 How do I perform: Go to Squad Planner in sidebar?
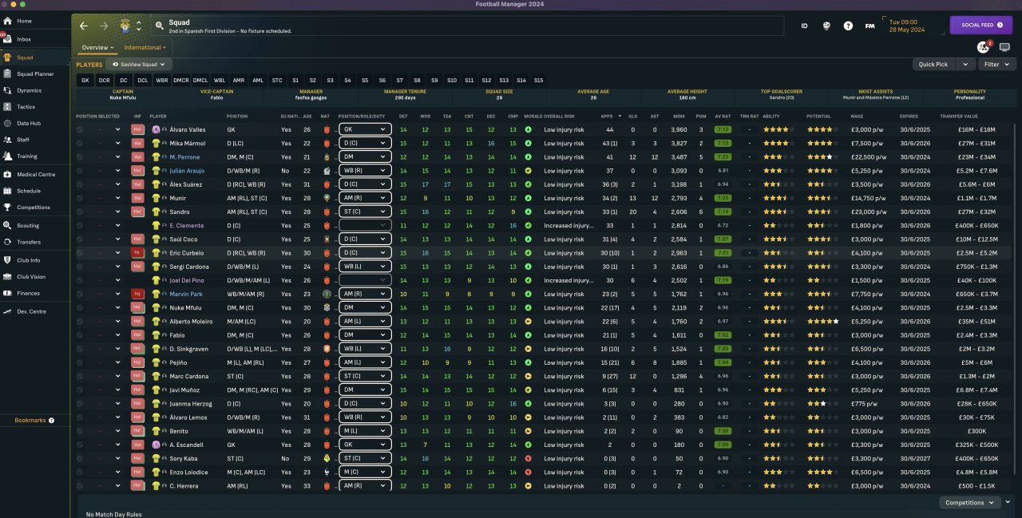[35, 73]
